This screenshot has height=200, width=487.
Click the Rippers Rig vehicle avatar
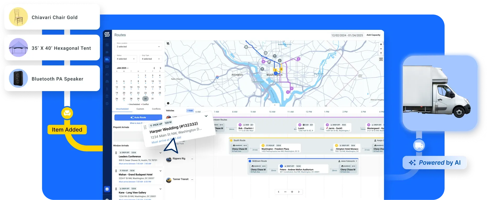[x=169, y=159]
